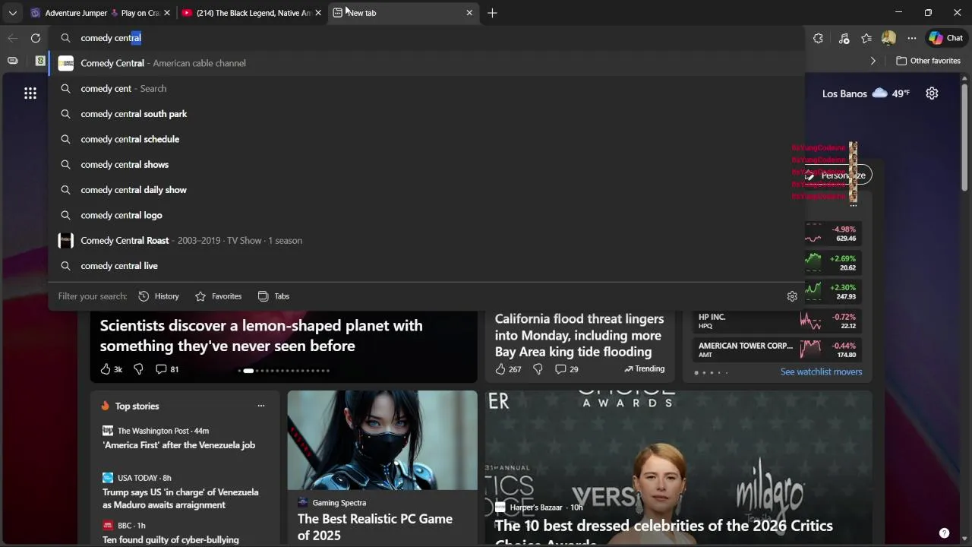
Task: Open AMERICAN TOWER CORP stock row
Action: (x=778, y=350)
